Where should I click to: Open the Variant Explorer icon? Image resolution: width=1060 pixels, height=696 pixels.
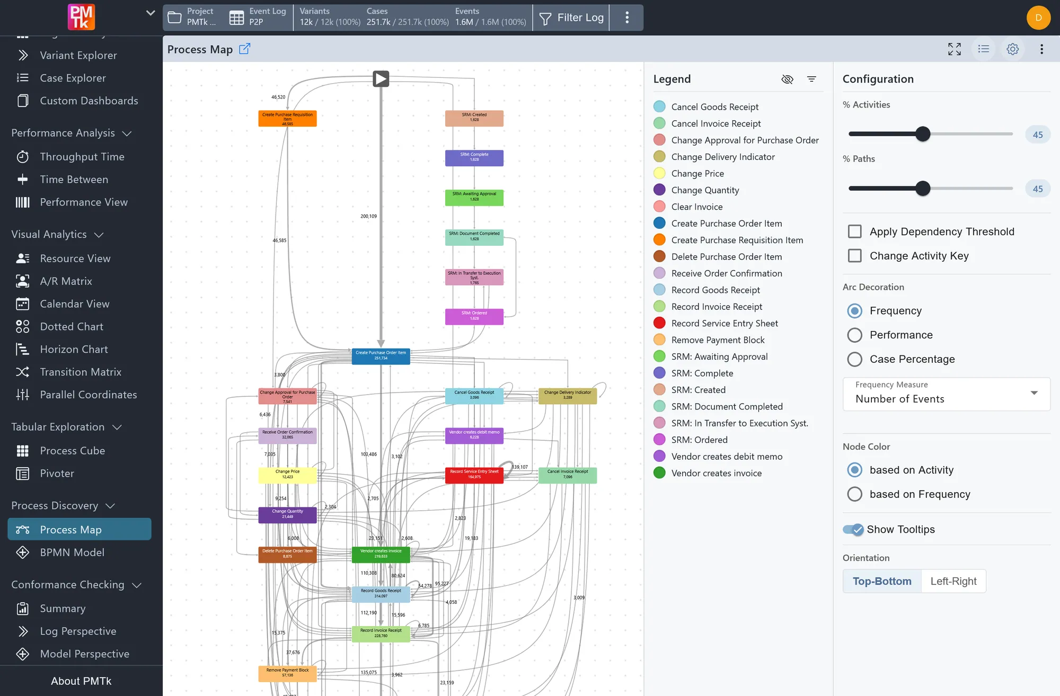23,55
